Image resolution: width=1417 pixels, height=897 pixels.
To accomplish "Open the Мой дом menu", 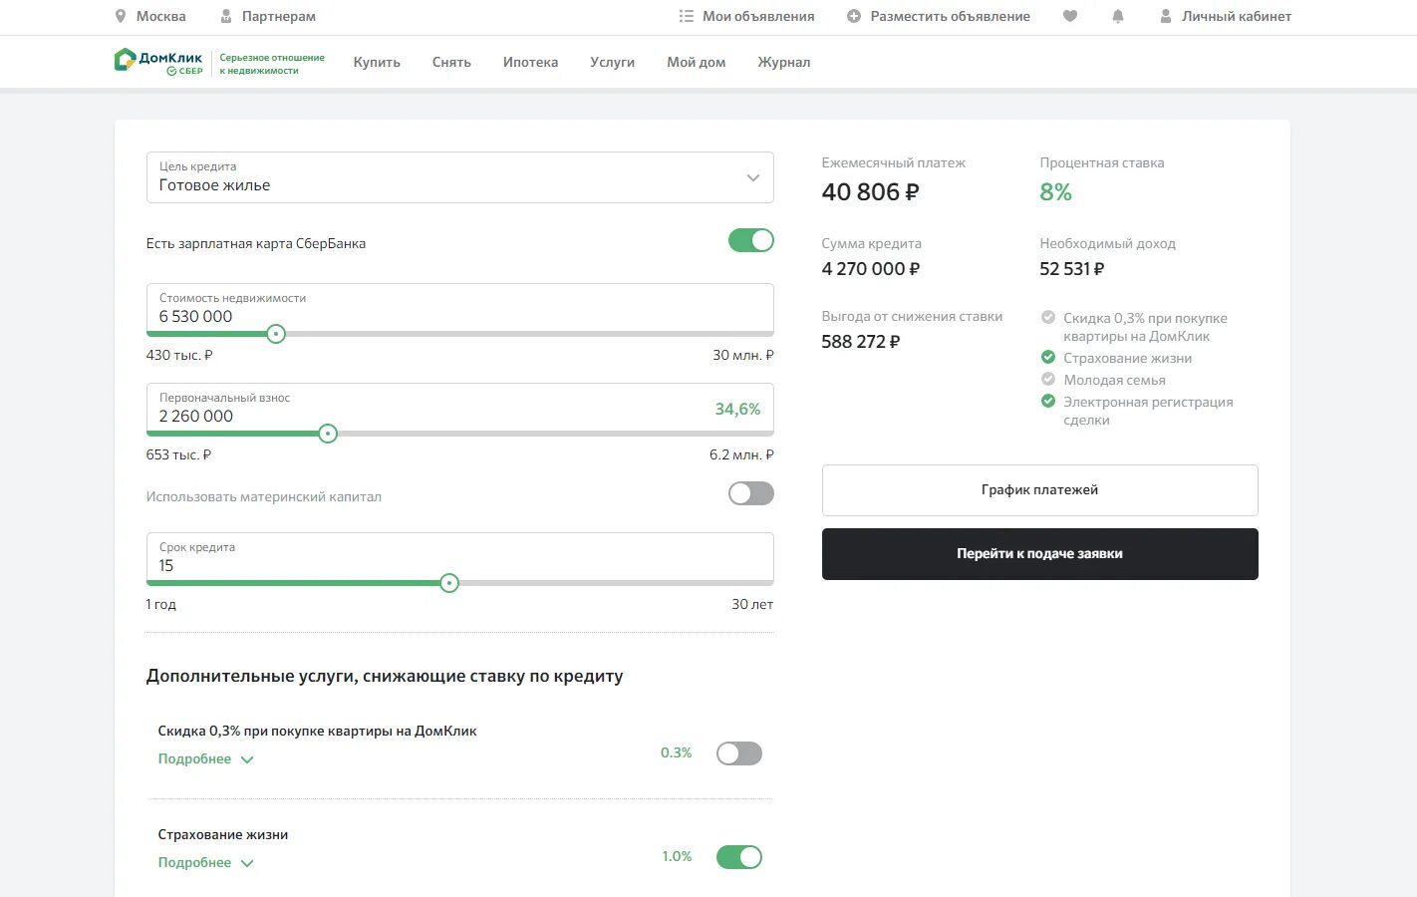I will coord(697,62).
